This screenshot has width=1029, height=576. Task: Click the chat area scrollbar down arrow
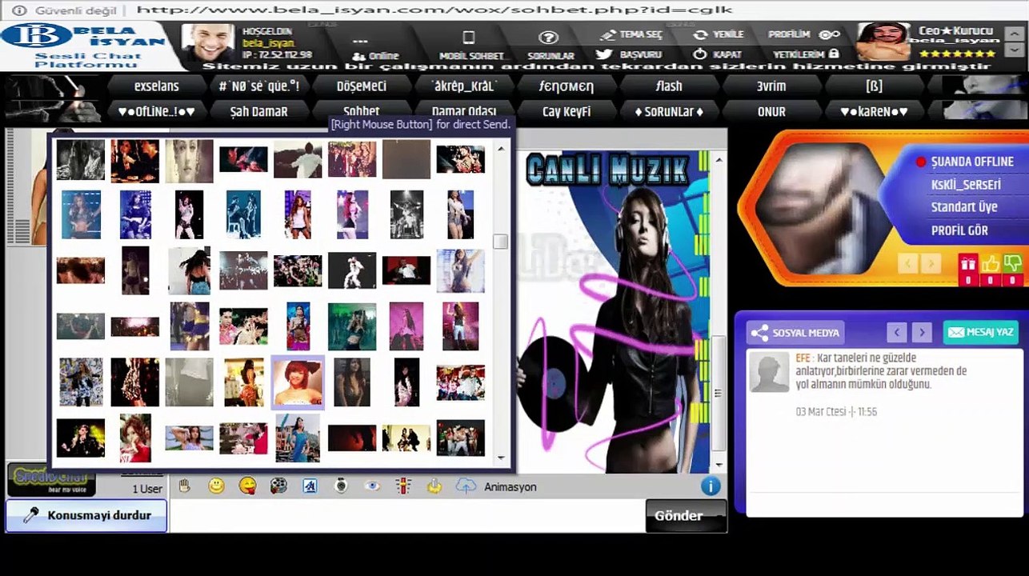pyautogui.click(x=719, y=465)
